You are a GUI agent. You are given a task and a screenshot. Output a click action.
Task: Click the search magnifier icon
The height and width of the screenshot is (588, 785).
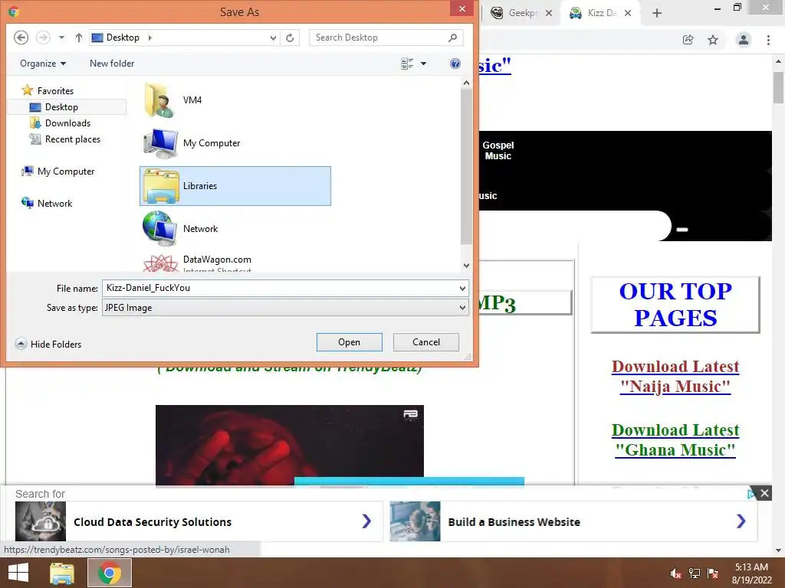pyautogui.click(x=452, y=38)
